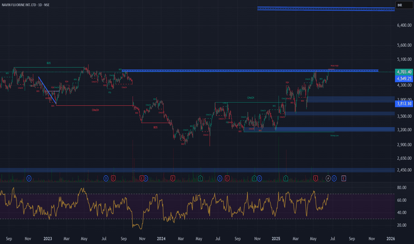This screenshot has width=414, height=244.
Task: Click the 2024 label on time axis
Action: click(161, 239)
